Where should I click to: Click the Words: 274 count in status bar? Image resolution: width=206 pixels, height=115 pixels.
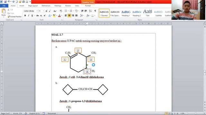click(17, 113)
